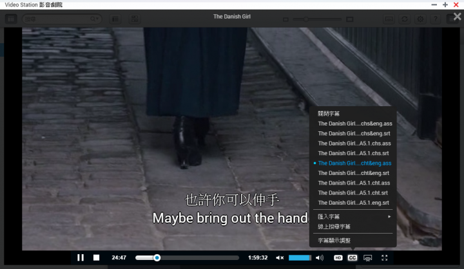Screen dimensions: 464x269
Task: Select active subtitle cht&eng.ass
Action: [355, 163]
